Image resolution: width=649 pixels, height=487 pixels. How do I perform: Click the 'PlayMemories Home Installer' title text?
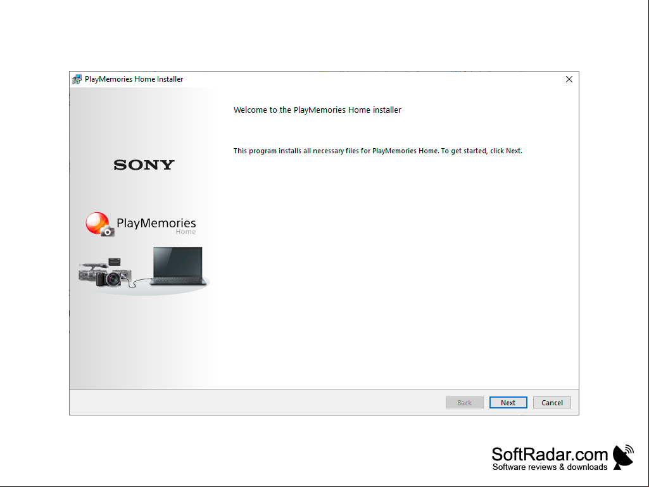pyautogui.click(x=134, y=79)
